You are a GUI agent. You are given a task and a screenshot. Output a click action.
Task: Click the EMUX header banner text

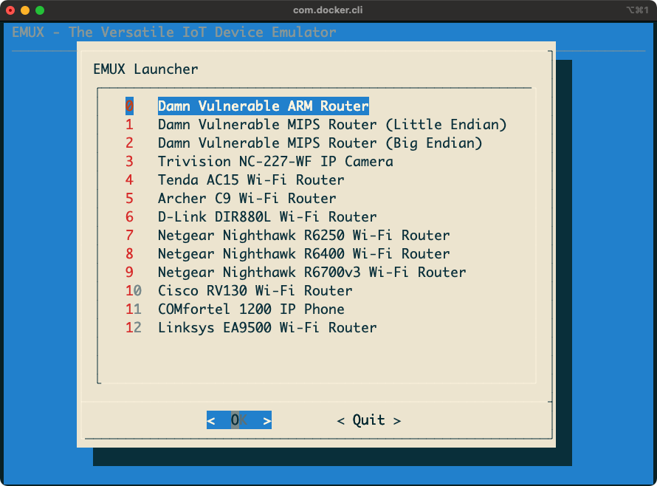(173, 32)
